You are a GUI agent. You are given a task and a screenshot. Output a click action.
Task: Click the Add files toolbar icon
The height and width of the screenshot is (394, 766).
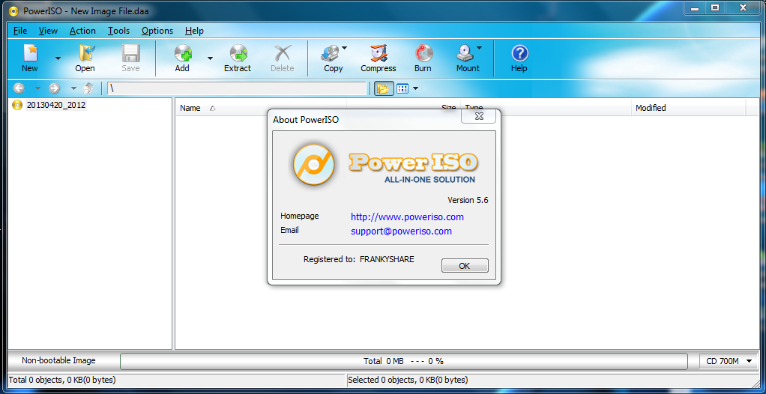click(x=183, y=53)
